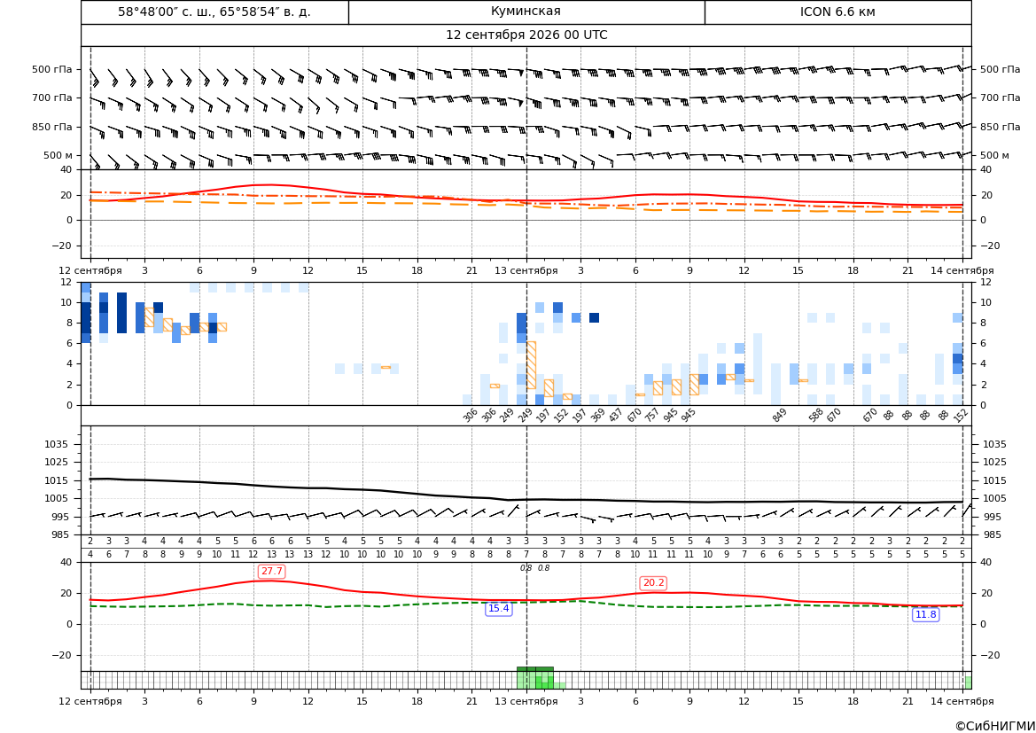Click the 849 cloud base value
This screenshot has width=1036, height=733.
click(x=780, y=416)
